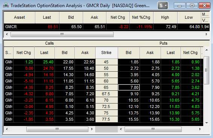Click the Net %Chg column header

click(x=141, y=17)
